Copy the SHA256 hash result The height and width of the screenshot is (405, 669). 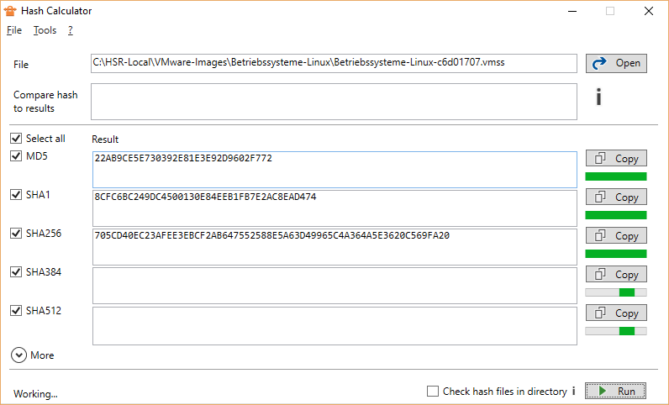point(616,235)
